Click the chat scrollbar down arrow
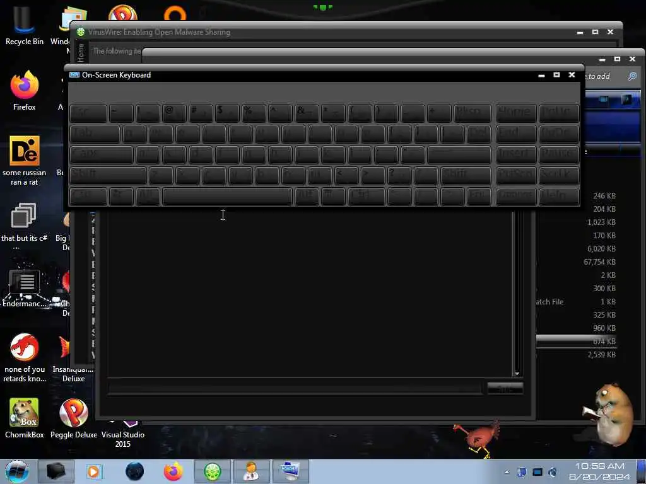This screenshot has height=484, width=646. 517,374
